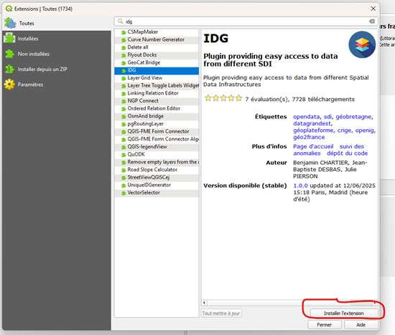Select NGP Connect plugin

click(x=157, y=100)
